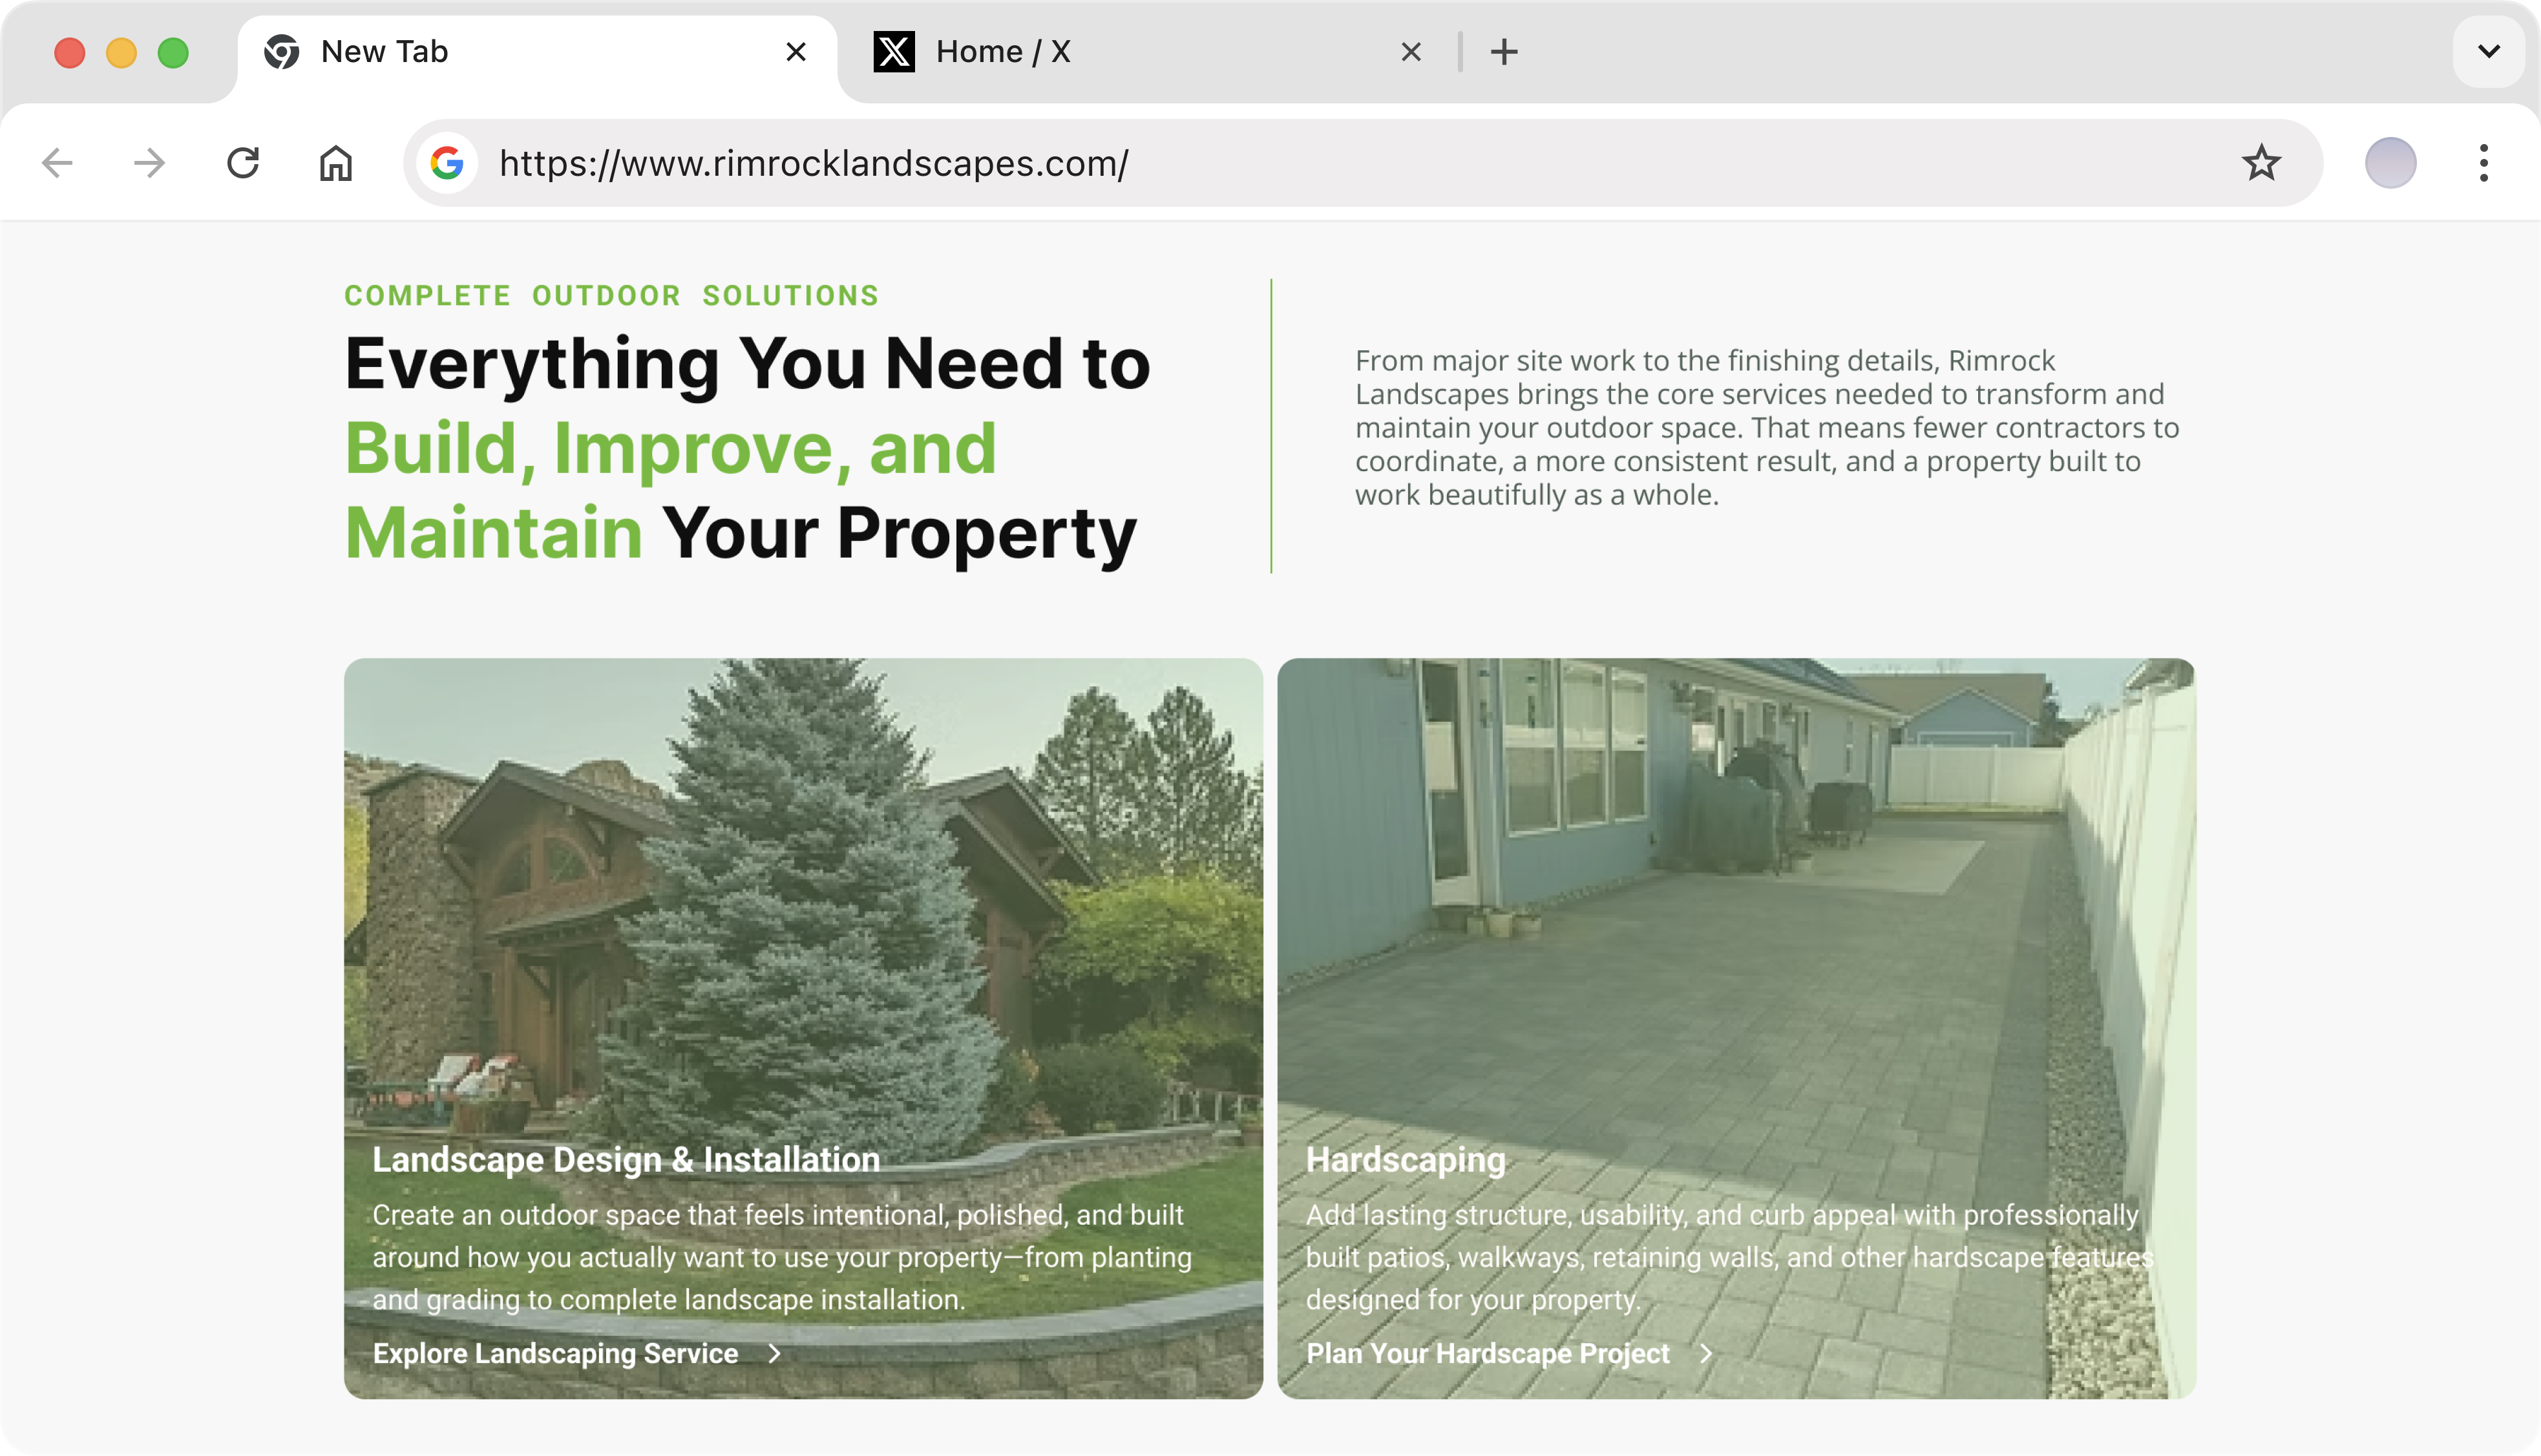Click Explore Landscaping Service link
The width and height of the screenshot is (2541, 1456).
pyautogui.click(x=555, y=1353)
